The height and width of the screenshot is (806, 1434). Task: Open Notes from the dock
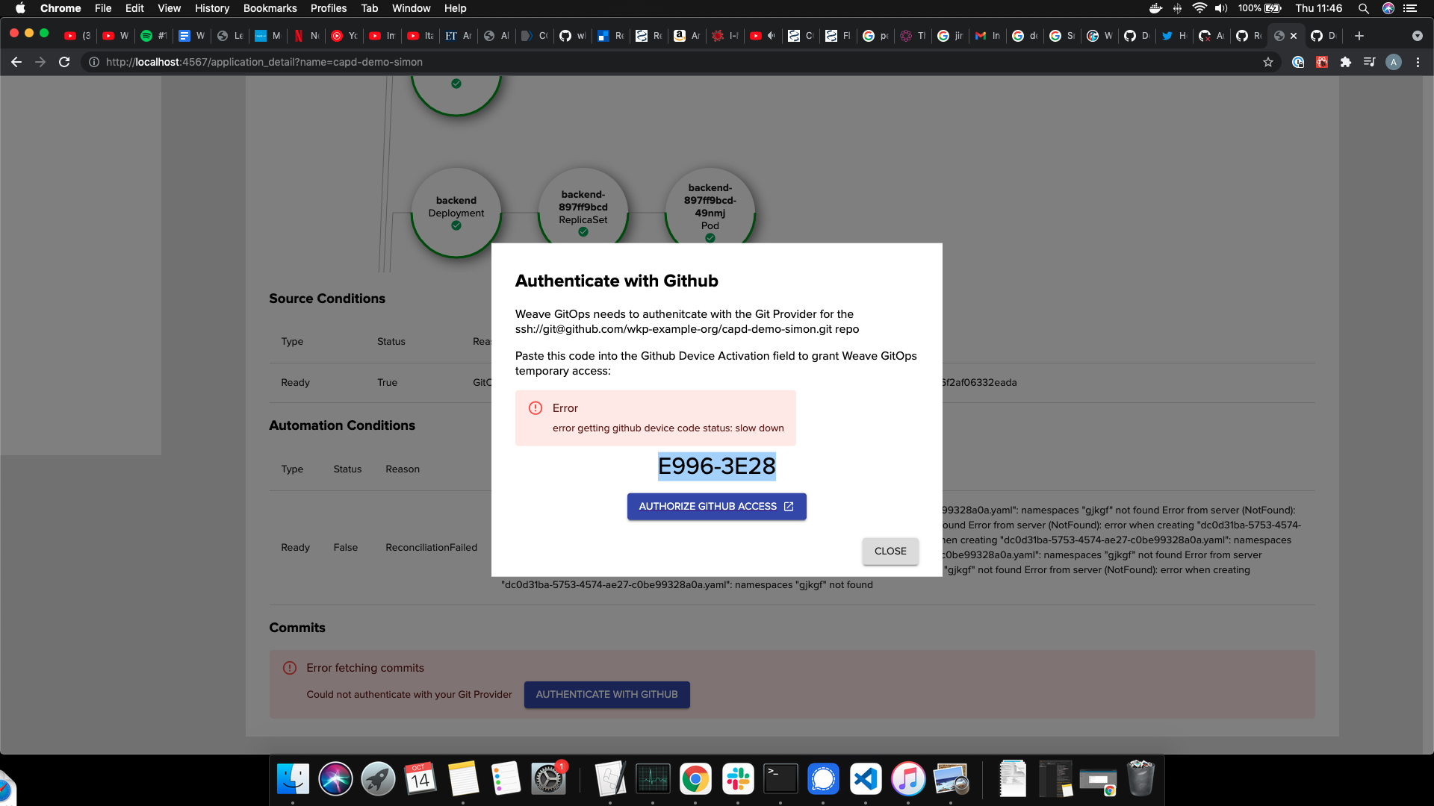click(463, 779)
